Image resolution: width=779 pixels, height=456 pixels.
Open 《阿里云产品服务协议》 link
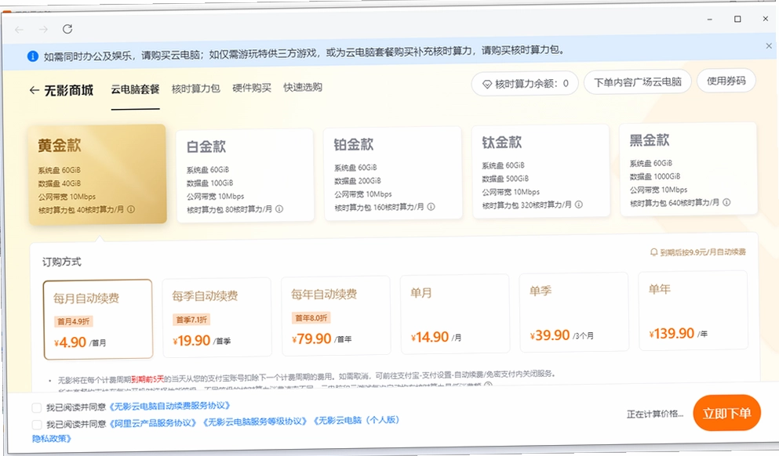coord(152,423)
